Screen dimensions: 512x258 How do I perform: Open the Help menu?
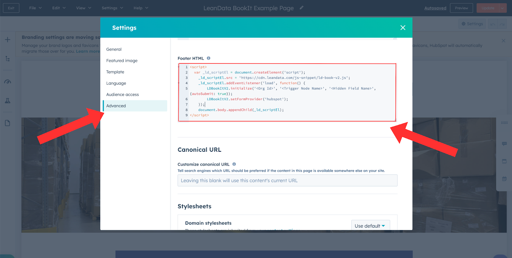[141, 8]
